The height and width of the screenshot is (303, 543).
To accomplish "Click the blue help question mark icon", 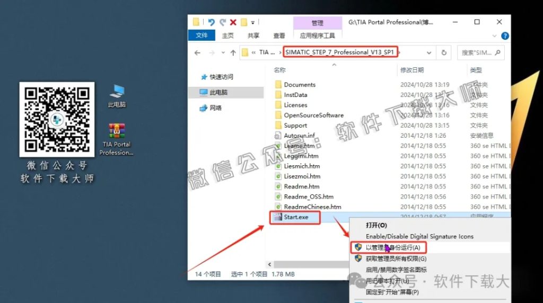I will 505,35.
